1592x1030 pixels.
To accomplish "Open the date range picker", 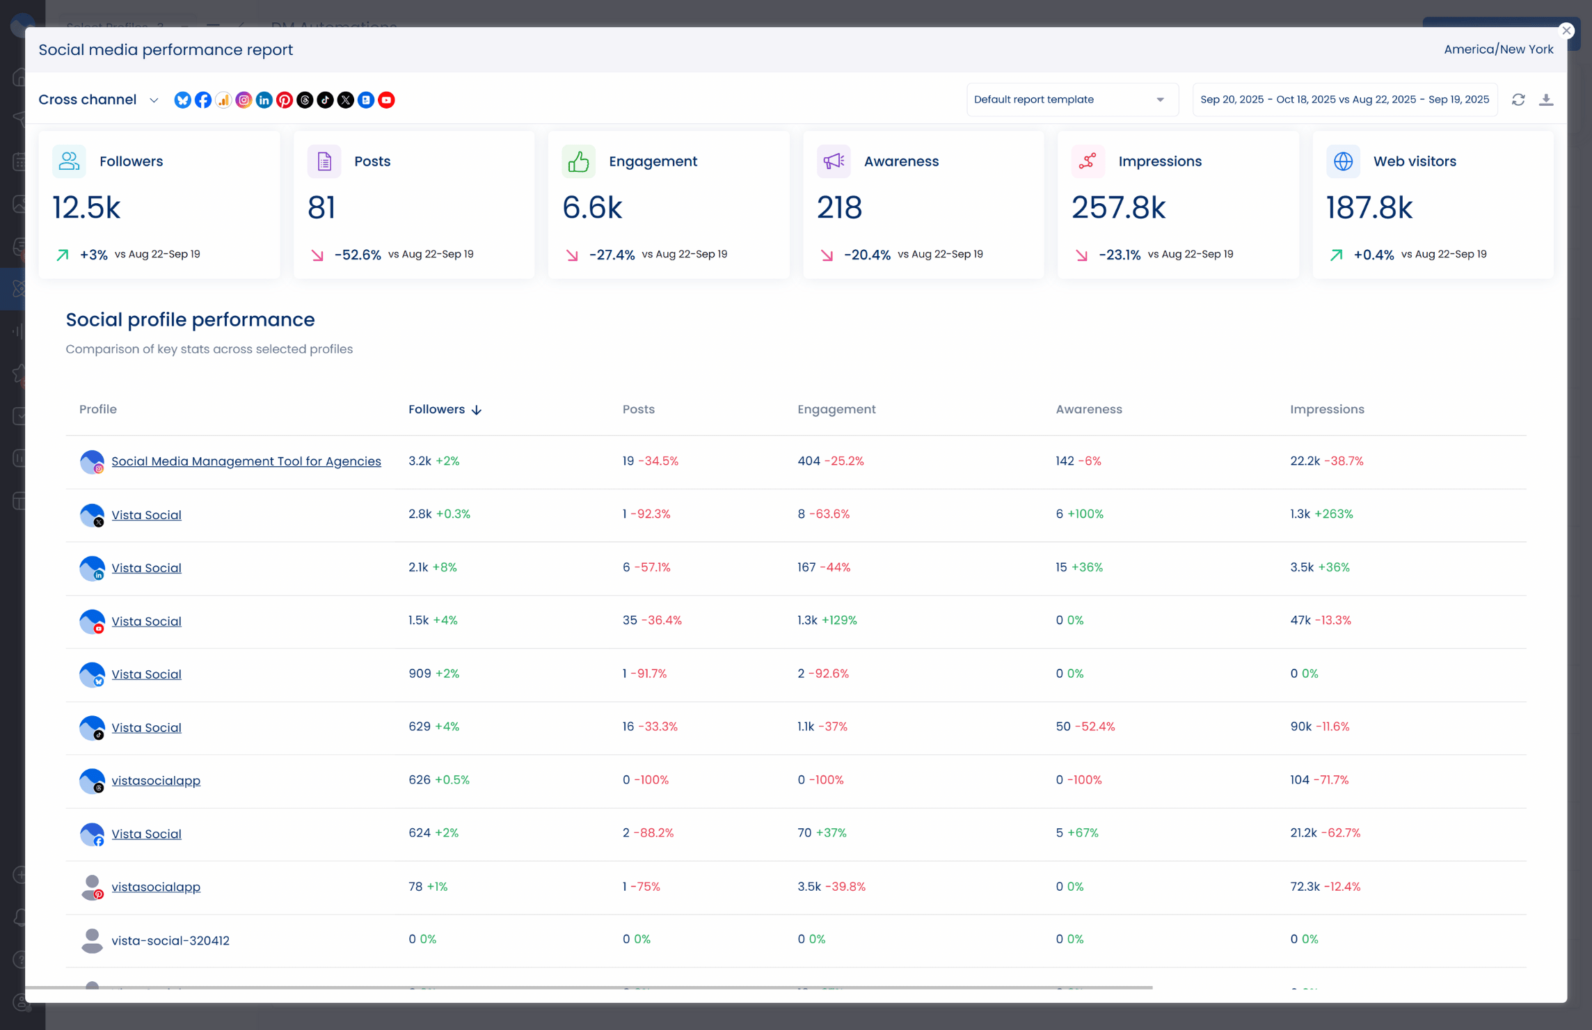I will point(1344,100).
